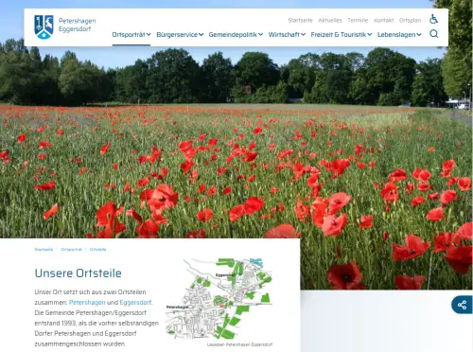Expand the Wirtschaft menu
The image size is (473, 352).
[x=287, y=35]
